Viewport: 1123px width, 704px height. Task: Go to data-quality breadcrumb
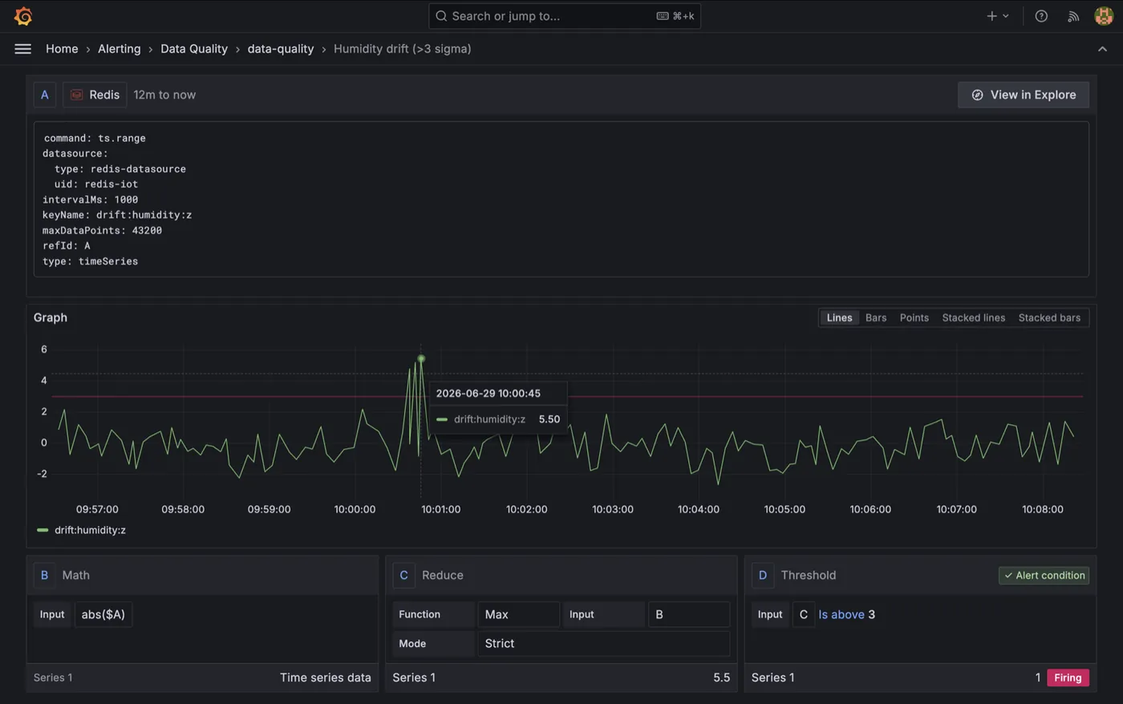point(281,49)
